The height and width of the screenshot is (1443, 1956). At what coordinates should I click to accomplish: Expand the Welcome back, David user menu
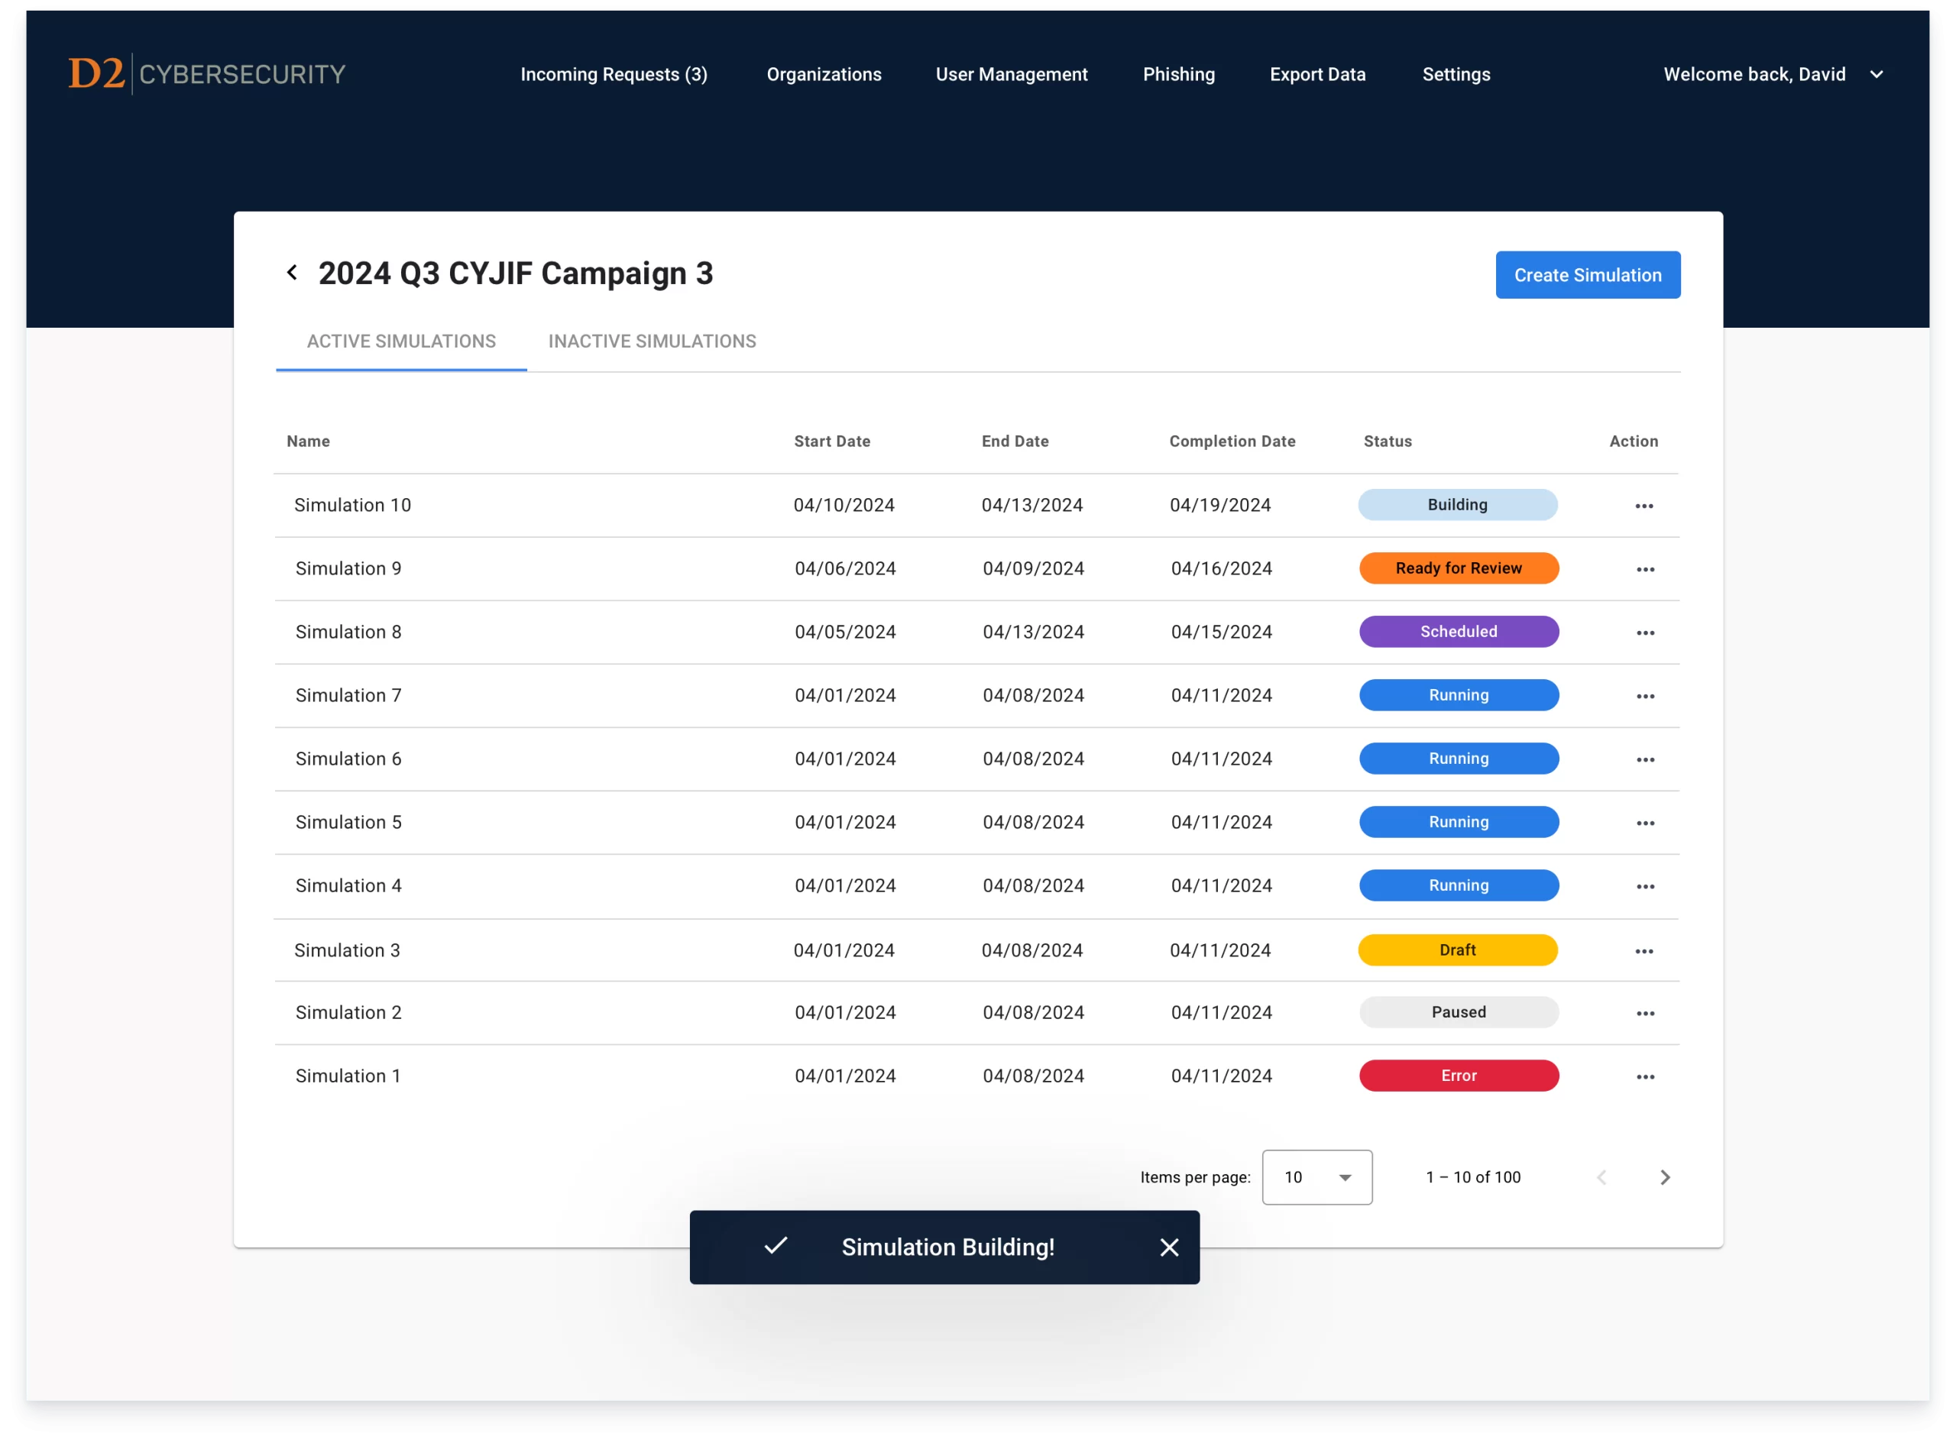[1773, 74]
